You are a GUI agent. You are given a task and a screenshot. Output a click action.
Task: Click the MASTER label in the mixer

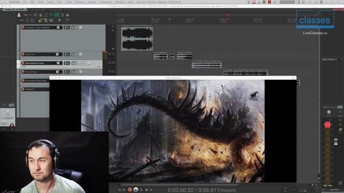(x=334, y=190)
